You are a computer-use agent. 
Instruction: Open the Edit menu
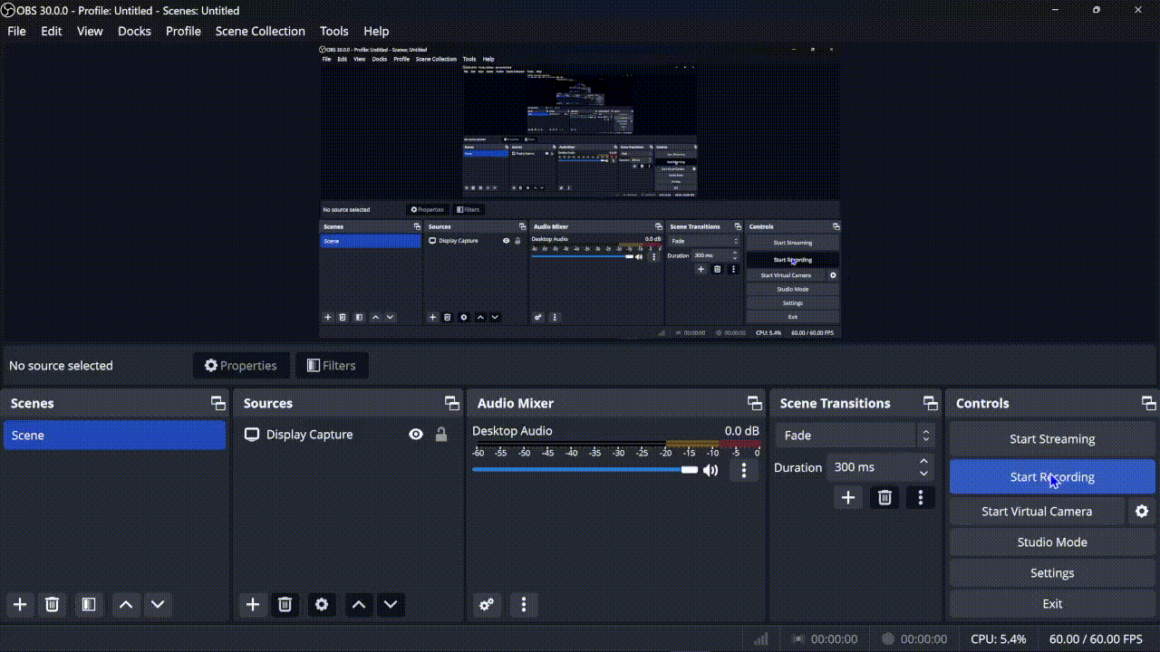click(x=52, y=31)
